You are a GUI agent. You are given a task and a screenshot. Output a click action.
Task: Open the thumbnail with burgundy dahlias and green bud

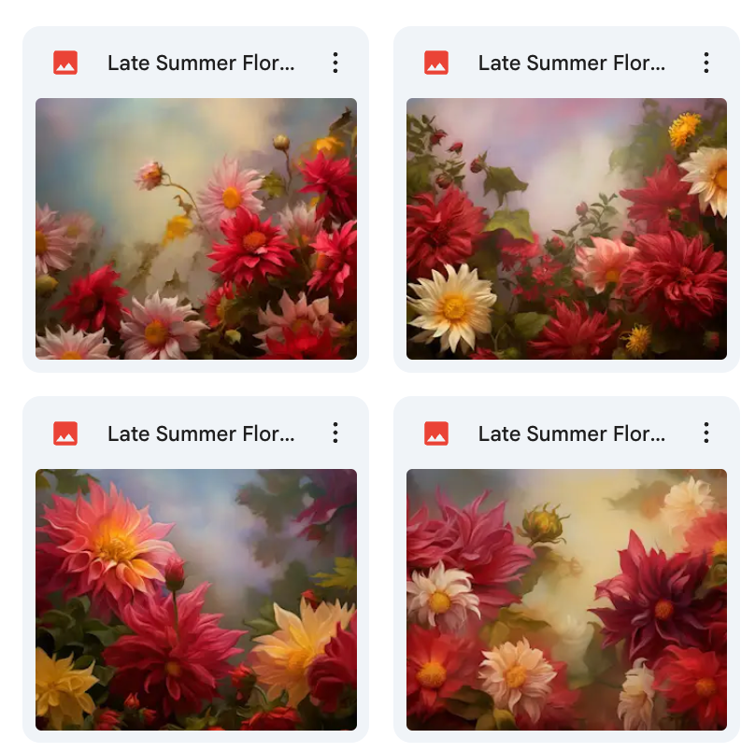[x=566, y=599]
